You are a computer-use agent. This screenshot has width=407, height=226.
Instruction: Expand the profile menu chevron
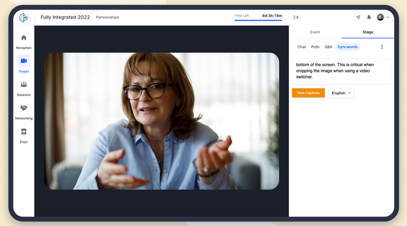[x=388, y=17]
